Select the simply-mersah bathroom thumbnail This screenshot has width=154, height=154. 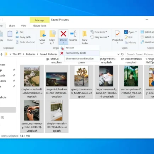(x=57, y=110)
